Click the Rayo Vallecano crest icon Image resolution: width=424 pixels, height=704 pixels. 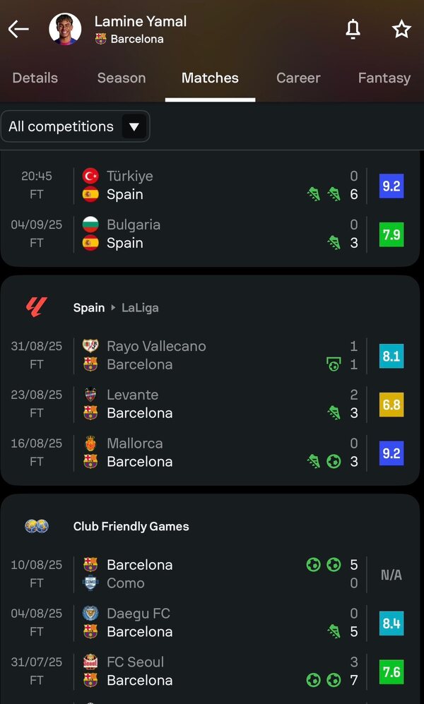pos(90,346)
